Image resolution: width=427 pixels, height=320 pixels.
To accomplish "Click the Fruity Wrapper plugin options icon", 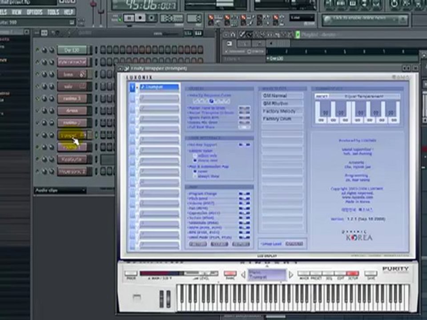I will point(126,68).
